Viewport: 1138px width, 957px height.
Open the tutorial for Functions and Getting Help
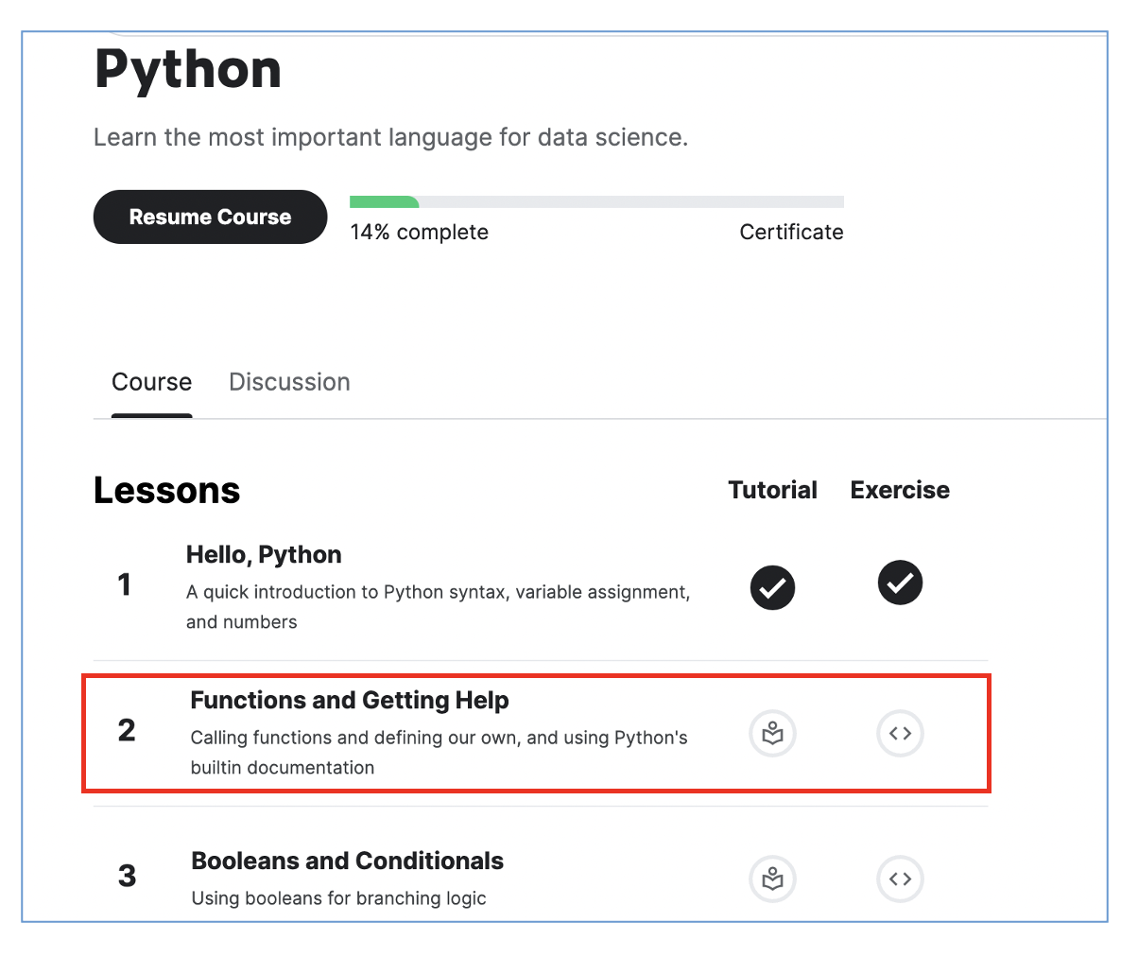[772, 733]
